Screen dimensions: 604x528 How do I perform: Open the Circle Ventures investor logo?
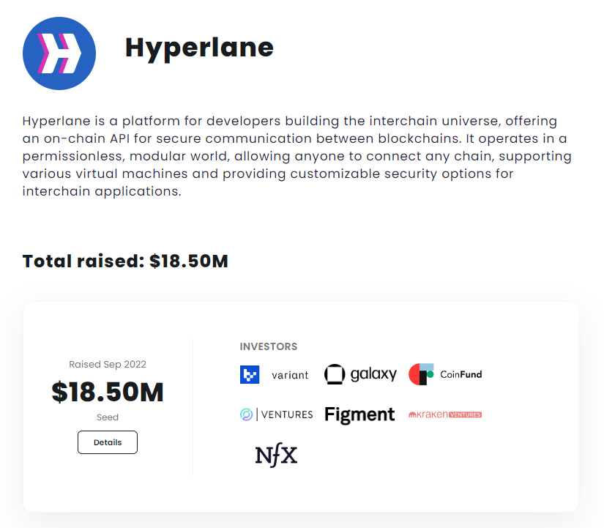click(276, 414)
